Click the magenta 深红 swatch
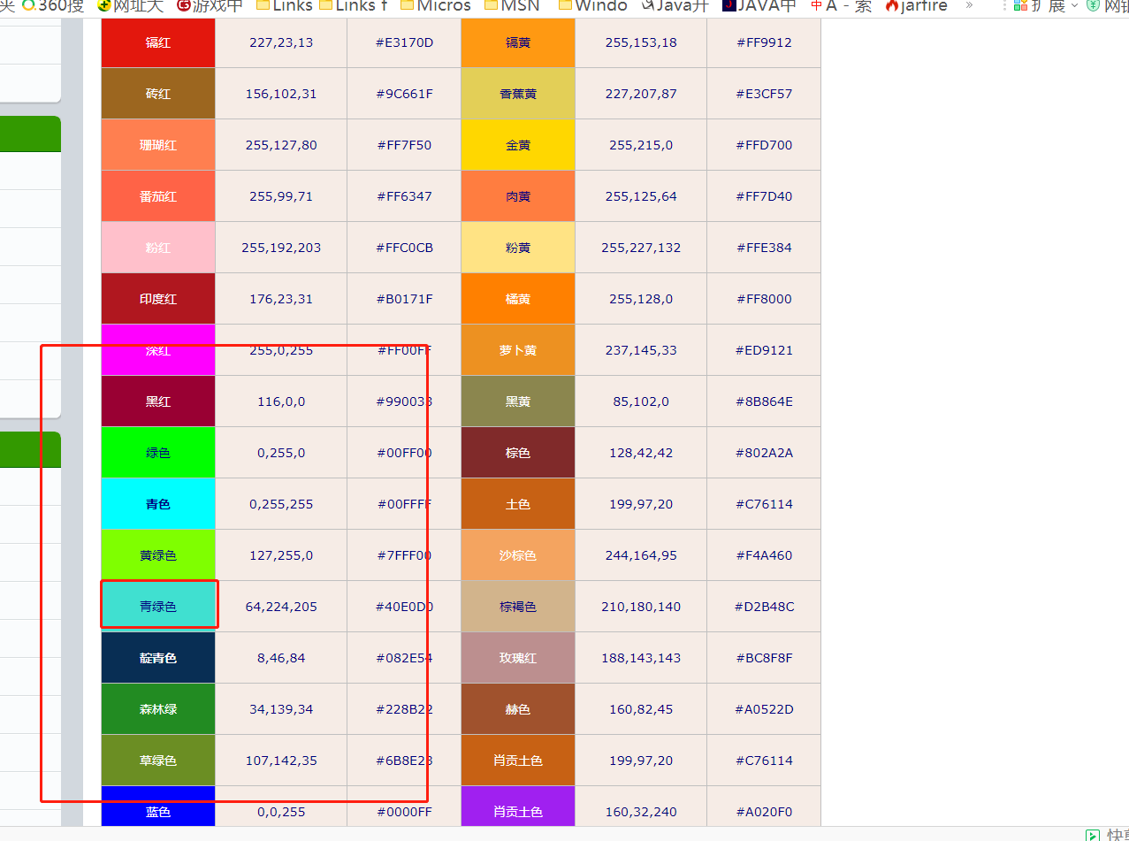The width and height of the screenshot is (1129, 841). pyautogui.click(x=158, y=350)
